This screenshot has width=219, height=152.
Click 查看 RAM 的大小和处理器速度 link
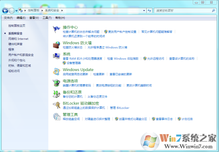83,59
